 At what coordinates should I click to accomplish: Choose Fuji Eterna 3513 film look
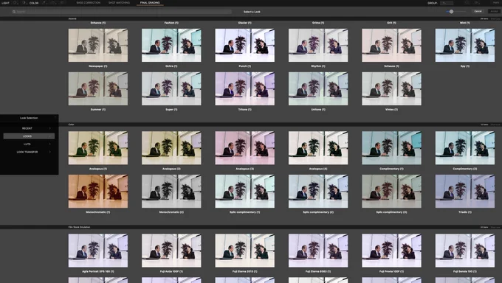[244, 251]
